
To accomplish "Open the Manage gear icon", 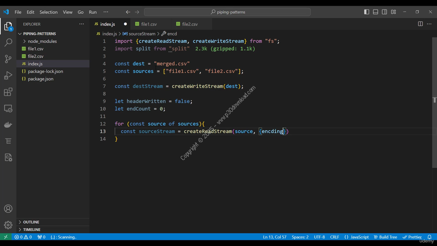I will (8, 225).
